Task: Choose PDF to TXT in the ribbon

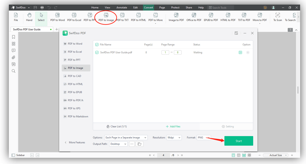Action: pyautogui.click(x=122, y=17)
